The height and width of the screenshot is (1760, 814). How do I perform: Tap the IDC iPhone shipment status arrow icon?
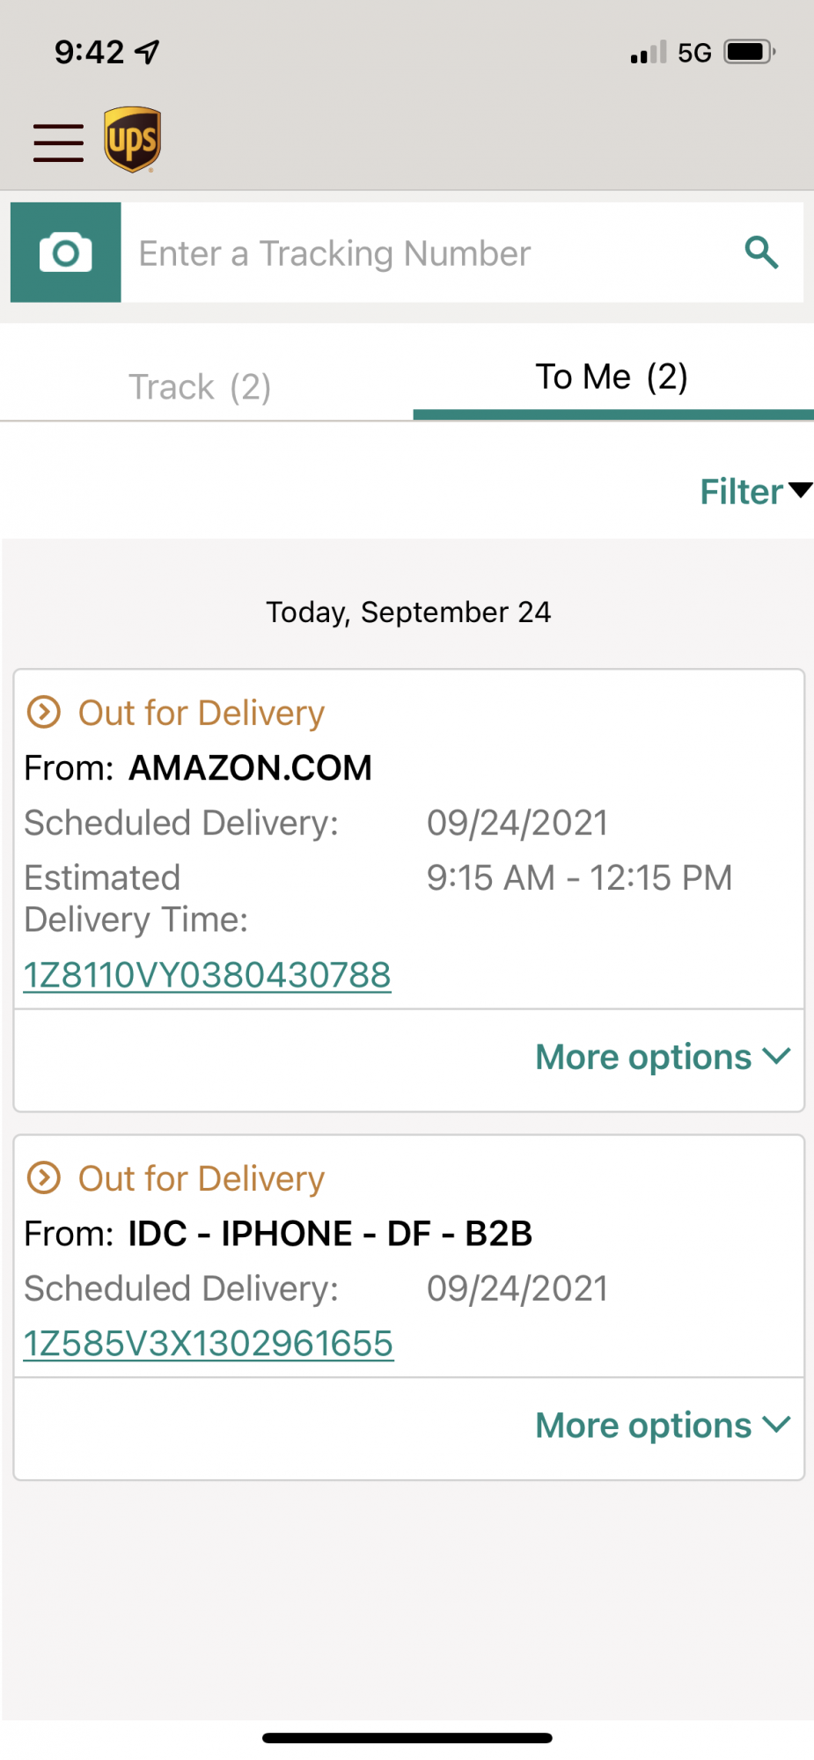pyautogui.click(x=44, y=1177)
